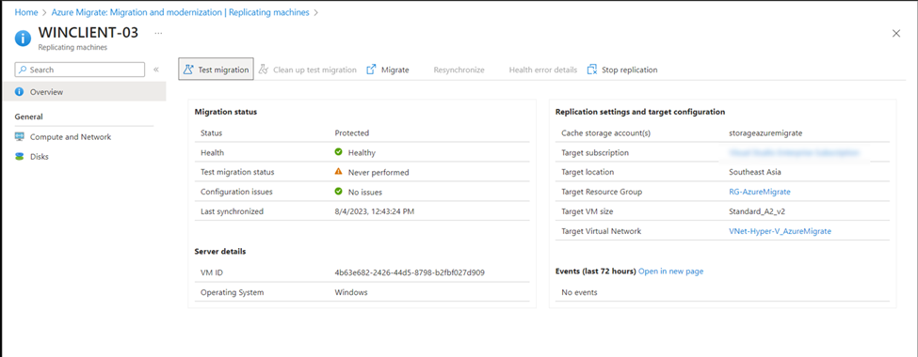Click the Compute and Network monitor icon
This screenshot has height=357, width=918.
20,137
